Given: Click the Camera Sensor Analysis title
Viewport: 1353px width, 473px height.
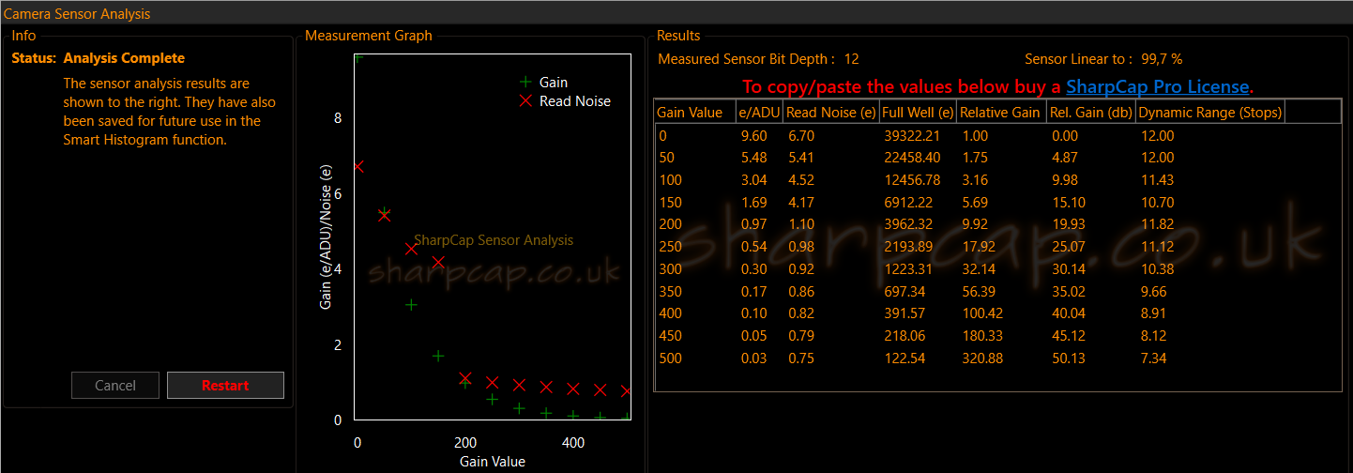Looking at the screenshot, I should (77, 14).
